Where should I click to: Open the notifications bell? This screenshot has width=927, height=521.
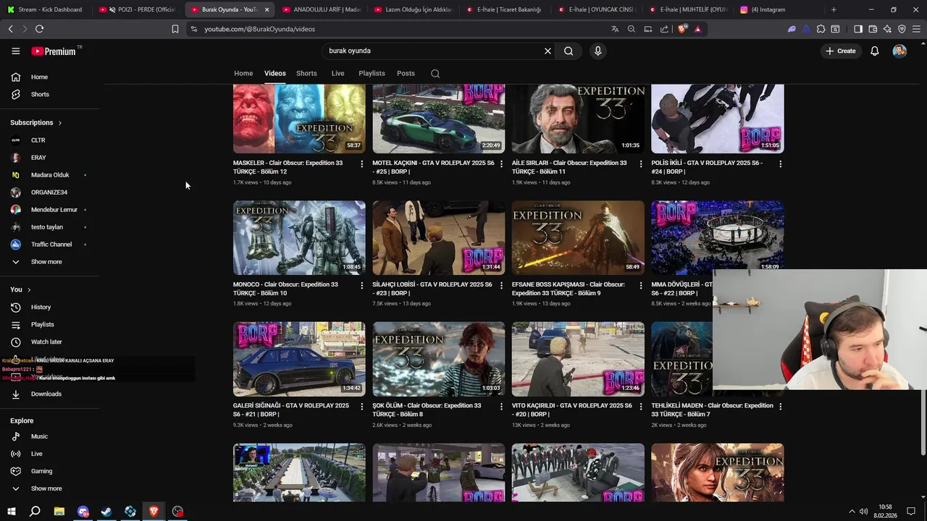coord(874,51)
